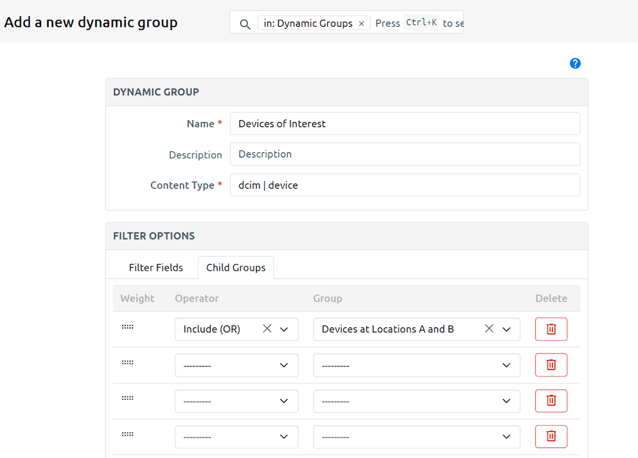Delete the fourth child group row
The image size is (638, 458).
pyautogui.click(x=551, y=436)
